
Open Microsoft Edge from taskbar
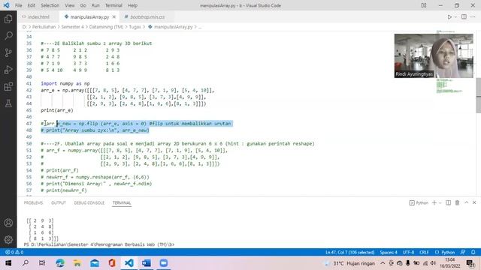tap(60, 263)
